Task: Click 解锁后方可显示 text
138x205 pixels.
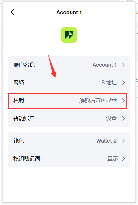Action: pyautogui.click(x=98, y=100)
